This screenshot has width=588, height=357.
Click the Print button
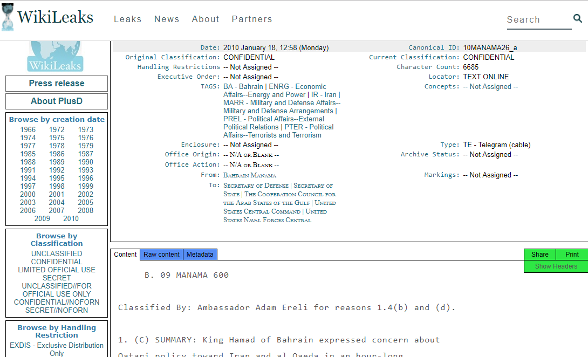tap(572, 254)
